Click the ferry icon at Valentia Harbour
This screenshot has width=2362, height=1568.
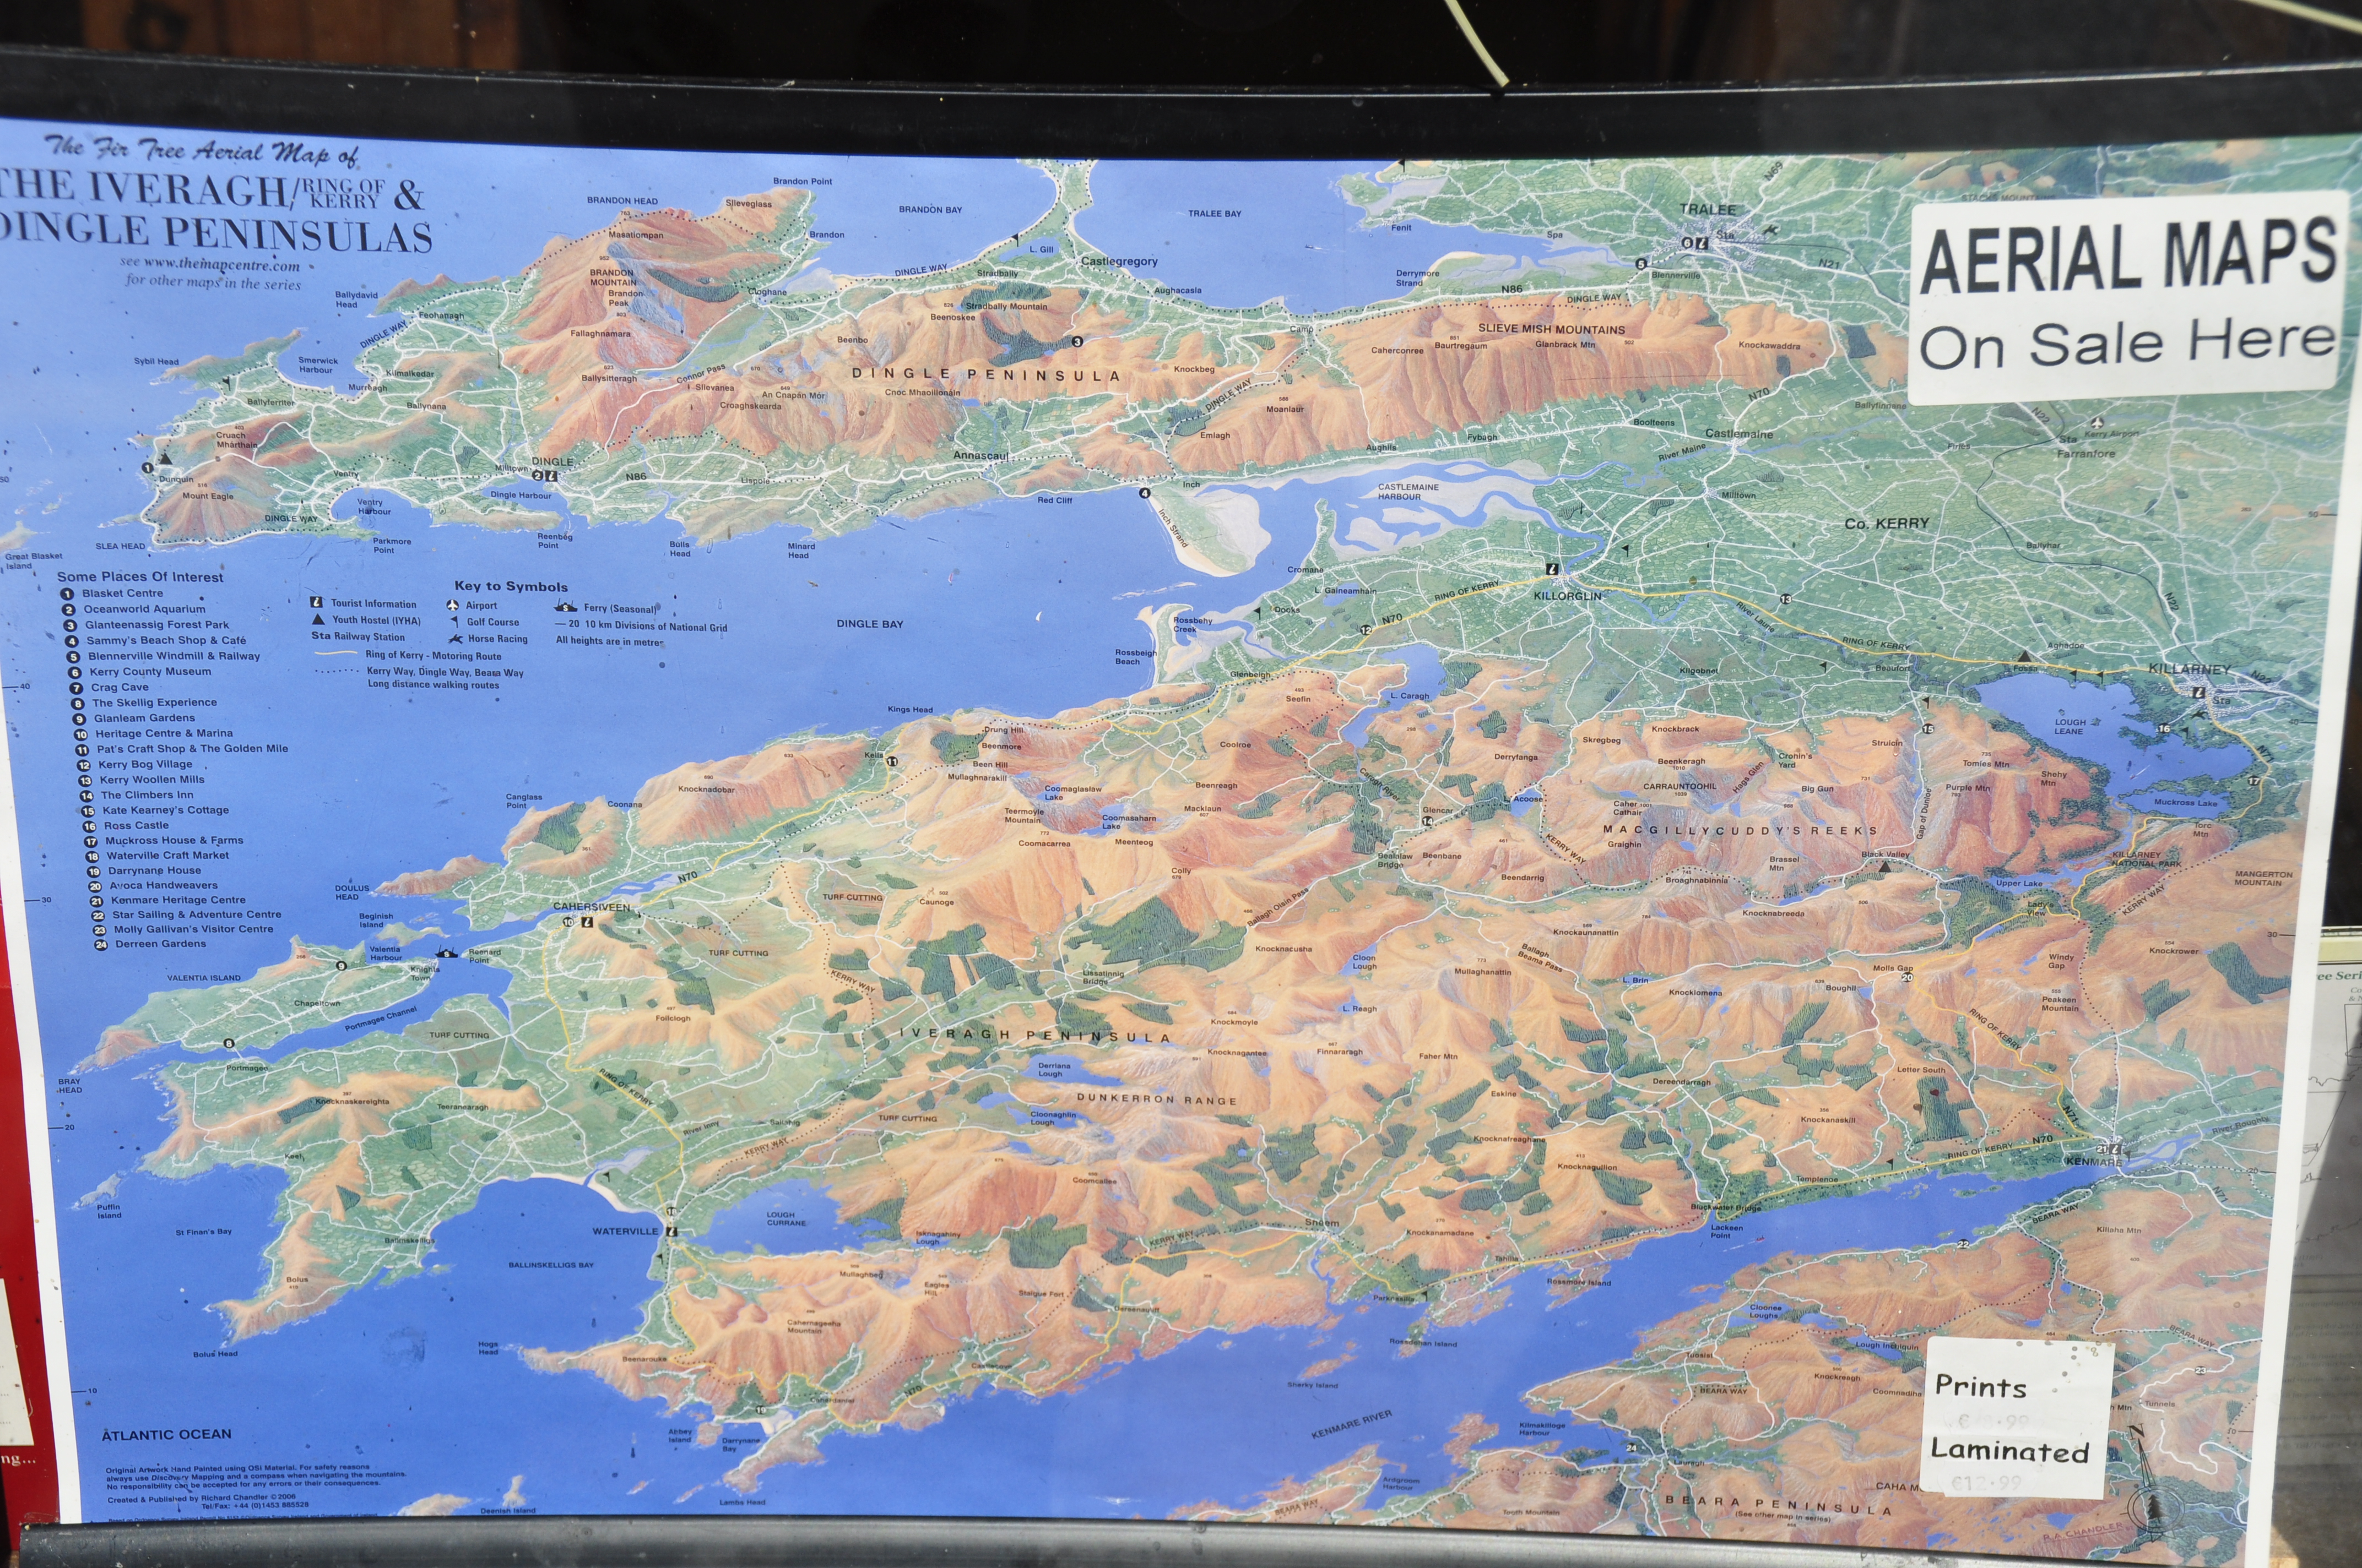[x=446, y=954]
